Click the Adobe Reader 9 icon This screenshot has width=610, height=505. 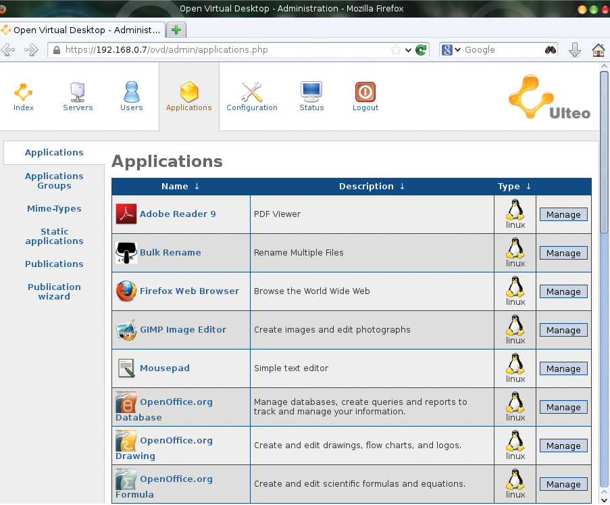pos(126,214)
